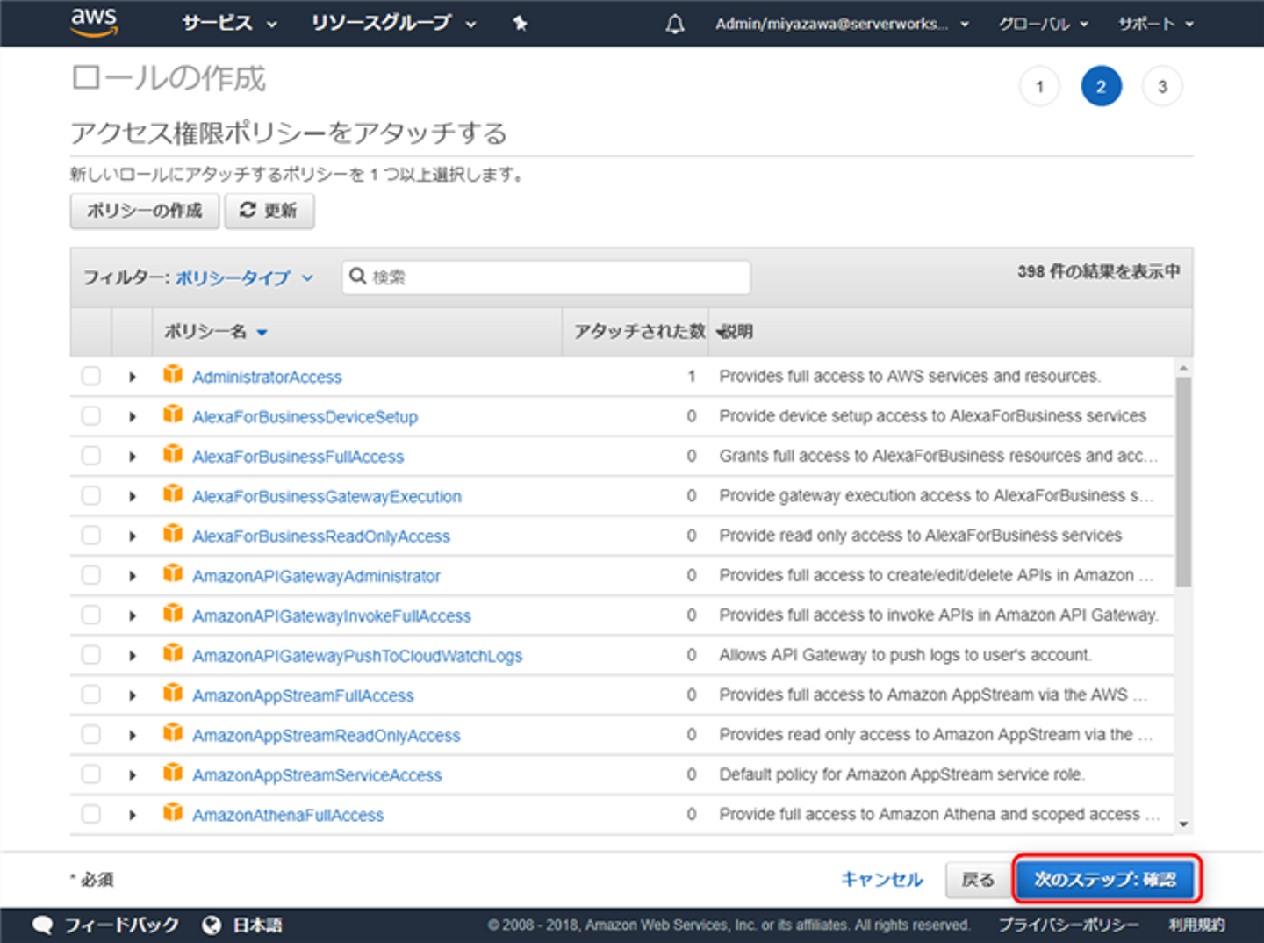Check the AdministratorAccess policy checkbox

click(x=91, y=376)
